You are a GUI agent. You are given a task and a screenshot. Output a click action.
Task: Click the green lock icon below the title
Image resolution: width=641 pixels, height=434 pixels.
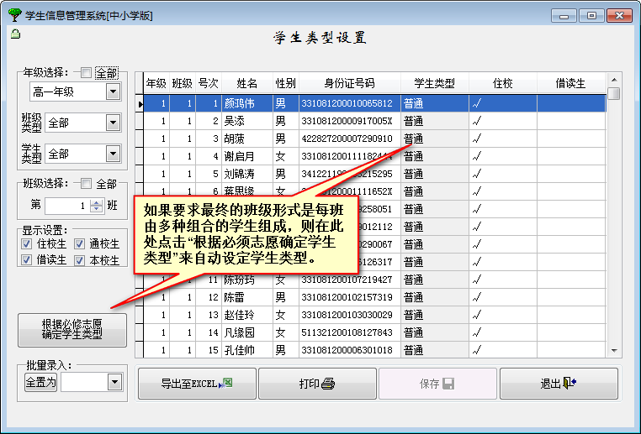pyautogui.click(x=15, y=34)
